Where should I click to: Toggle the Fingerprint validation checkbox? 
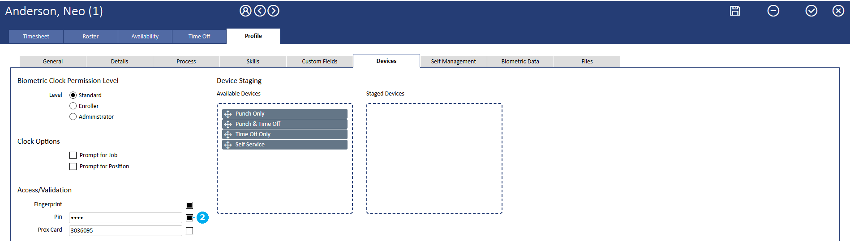(x=189, y=205)
